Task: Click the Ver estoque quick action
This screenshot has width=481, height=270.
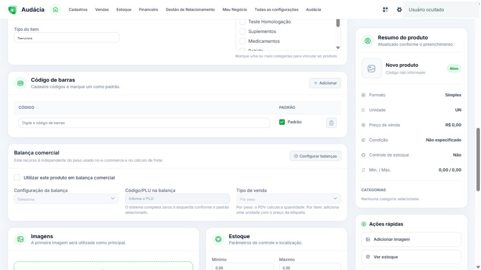Action: 411,257
